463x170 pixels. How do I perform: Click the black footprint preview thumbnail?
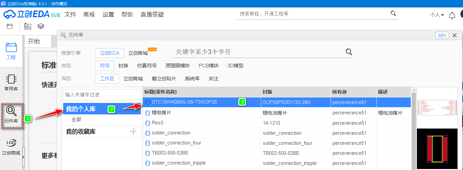point(437,149)
